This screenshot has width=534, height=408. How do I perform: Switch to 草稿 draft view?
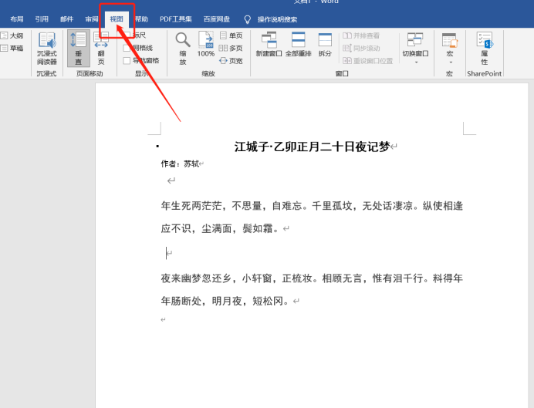[x=12, y=49]
